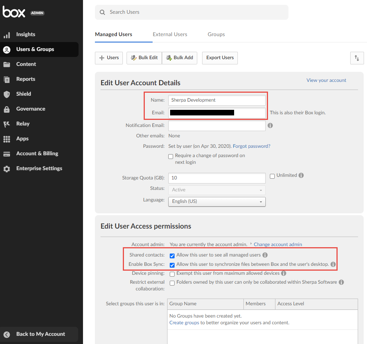Screen dimensions: 367x344
Task: Uncheck Enable Box Sync checkbox
Action: tap(172, 265)
